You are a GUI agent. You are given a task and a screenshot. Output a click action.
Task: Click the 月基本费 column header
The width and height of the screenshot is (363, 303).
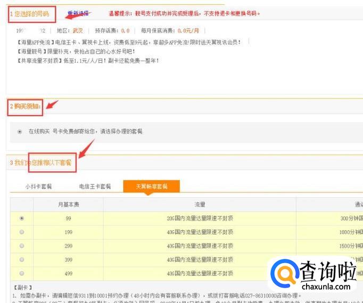[x=68, y=205]
